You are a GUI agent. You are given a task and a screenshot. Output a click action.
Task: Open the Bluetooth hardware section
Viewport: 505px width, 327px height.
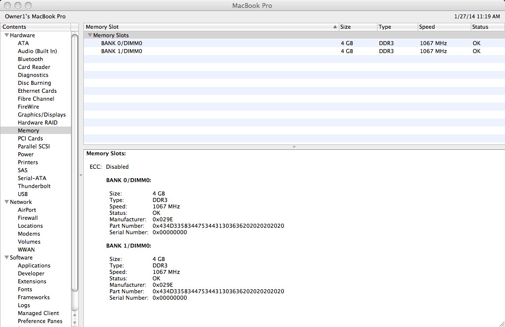[x=30, y=59]
